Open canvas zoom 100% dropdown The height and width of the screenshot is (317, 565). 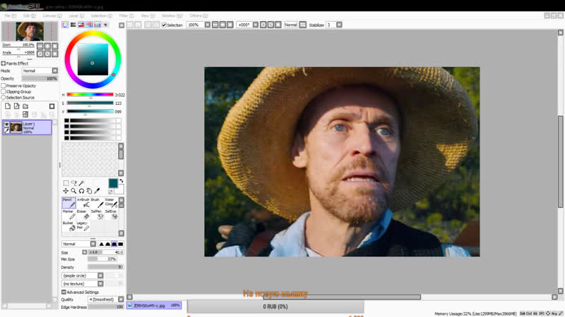click(x=207, y=25)
